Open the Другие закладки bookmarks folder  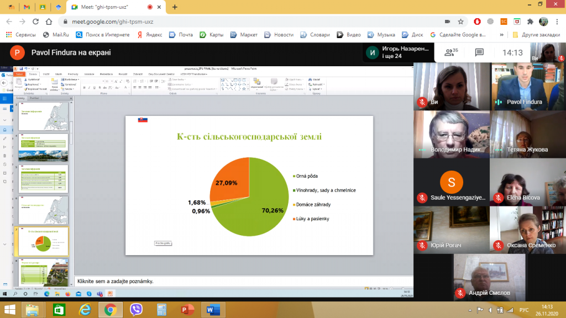(533, 34)
